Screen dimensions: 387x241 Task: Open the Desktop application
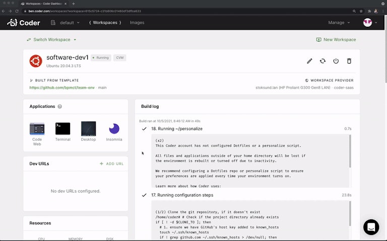tap(88, 132)
